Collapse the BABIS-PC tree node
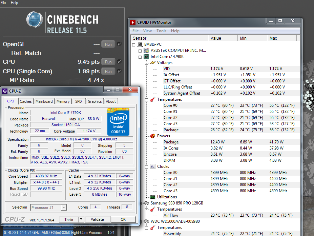 pos(134,45)
